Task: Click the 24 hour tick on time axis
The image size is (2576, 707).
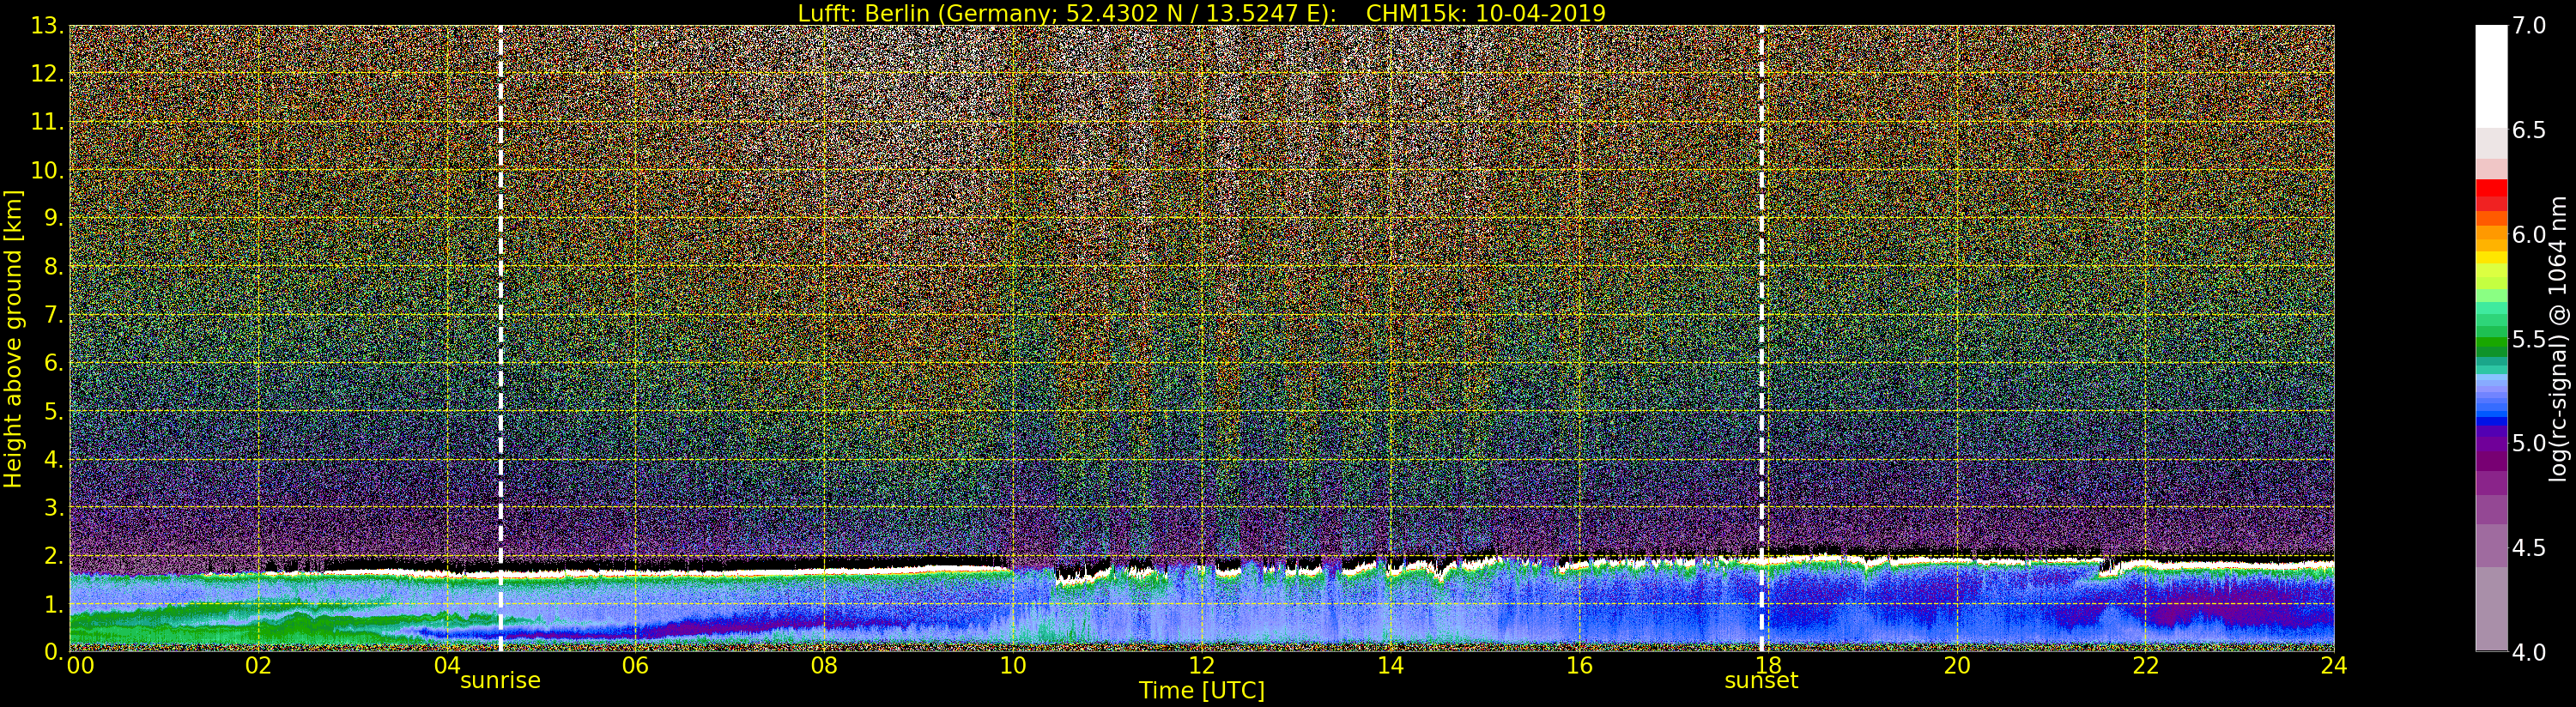Action: click(x=2333, y=666)
